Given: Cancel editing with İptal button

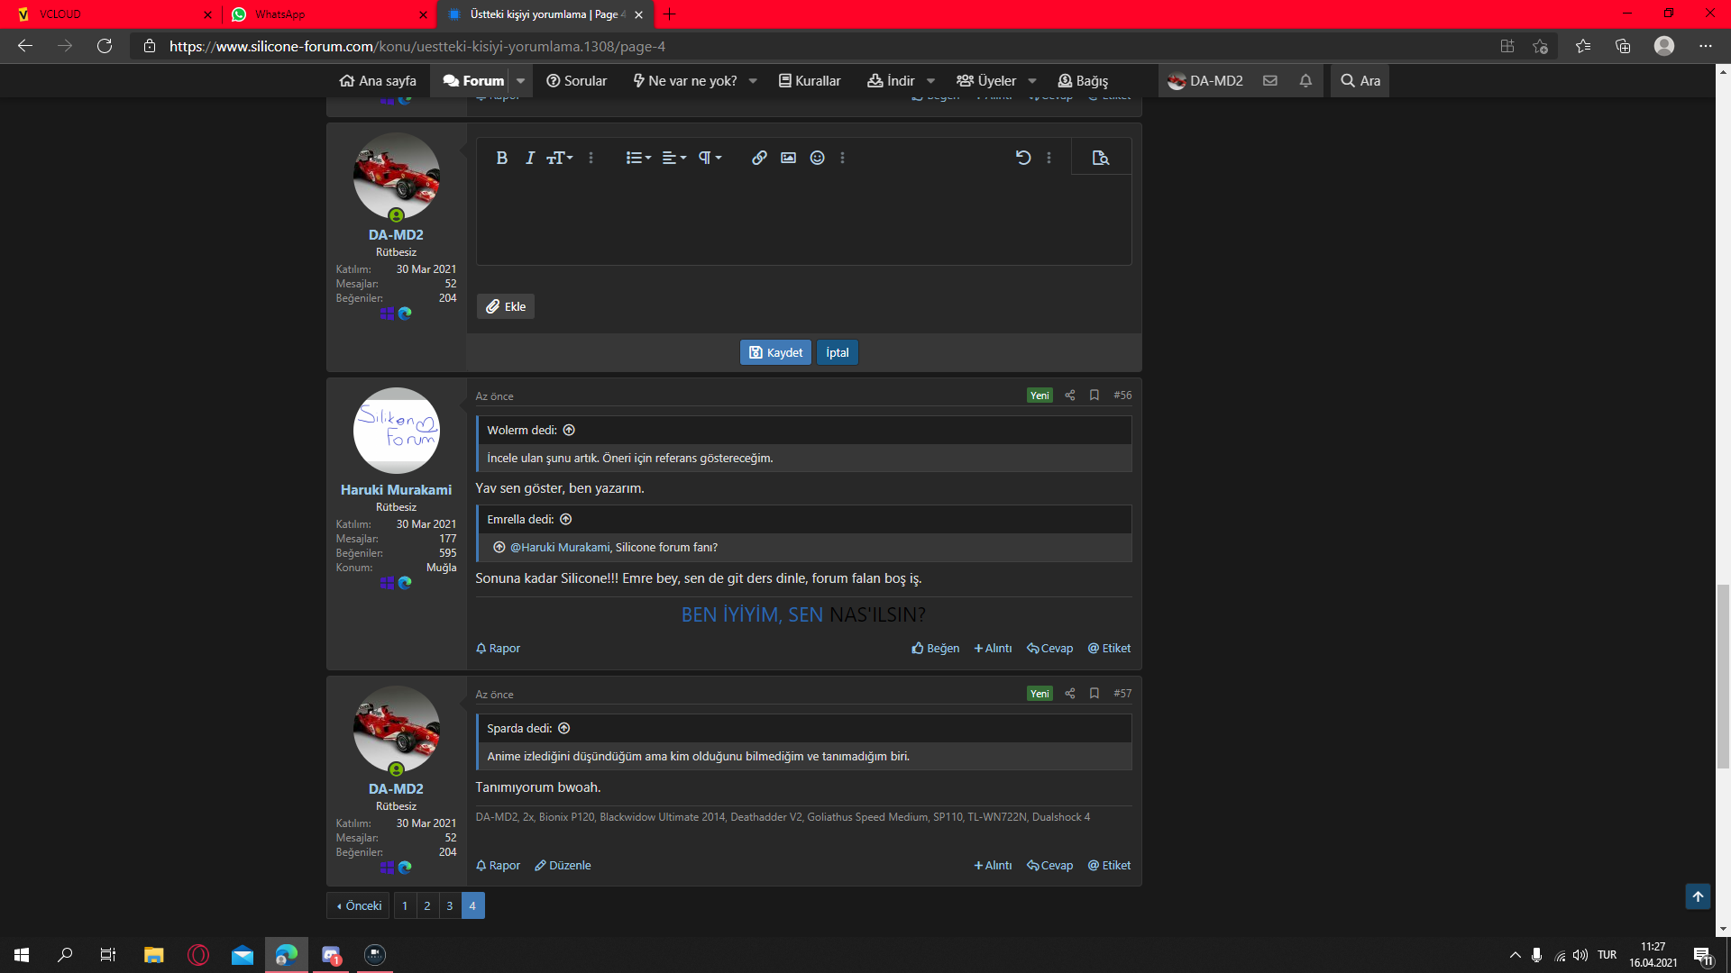Looking at the screenshot, I should tap(837, 352).
